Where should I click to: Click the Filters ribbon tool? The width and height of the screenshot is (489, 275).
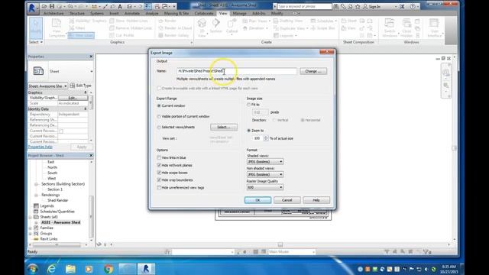[x=77, y=28]
